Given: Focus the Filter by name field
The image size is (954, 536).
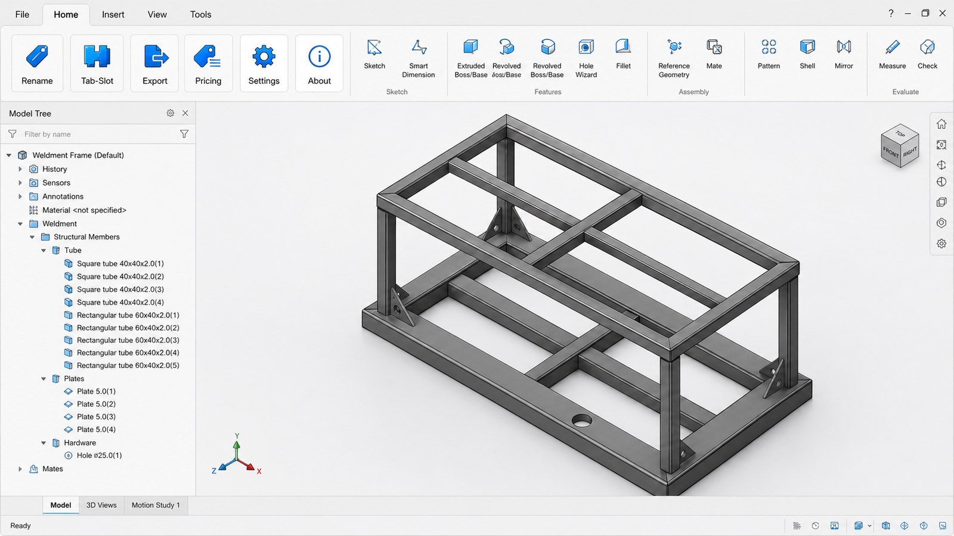Looking at the screenshot, I should coord(98,134).
